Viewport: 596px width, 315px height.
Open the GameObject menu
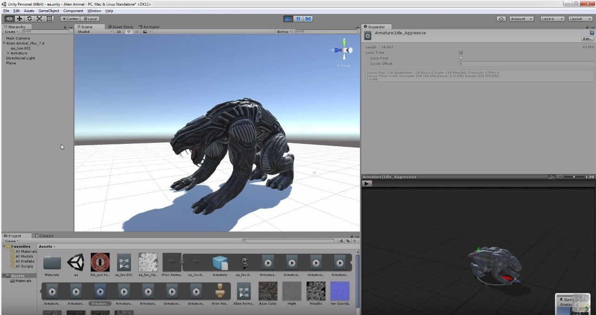49,11
